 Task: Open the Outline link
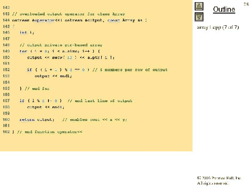224,10
